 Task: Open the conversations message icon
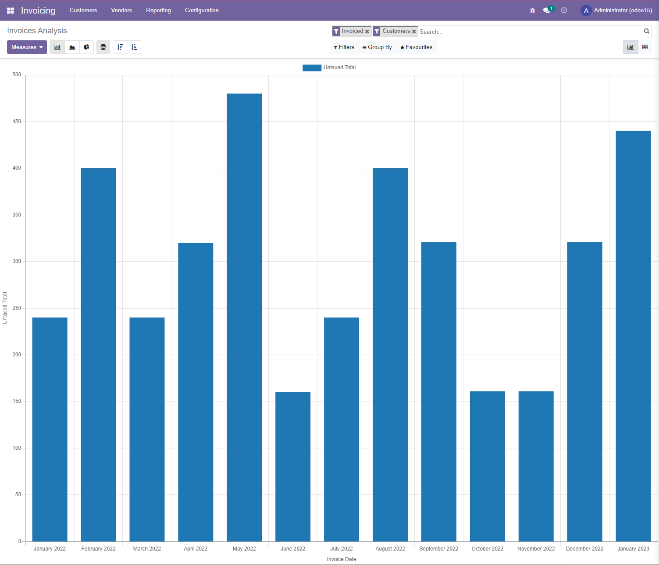pyautogui.click(x=547, y=11)
